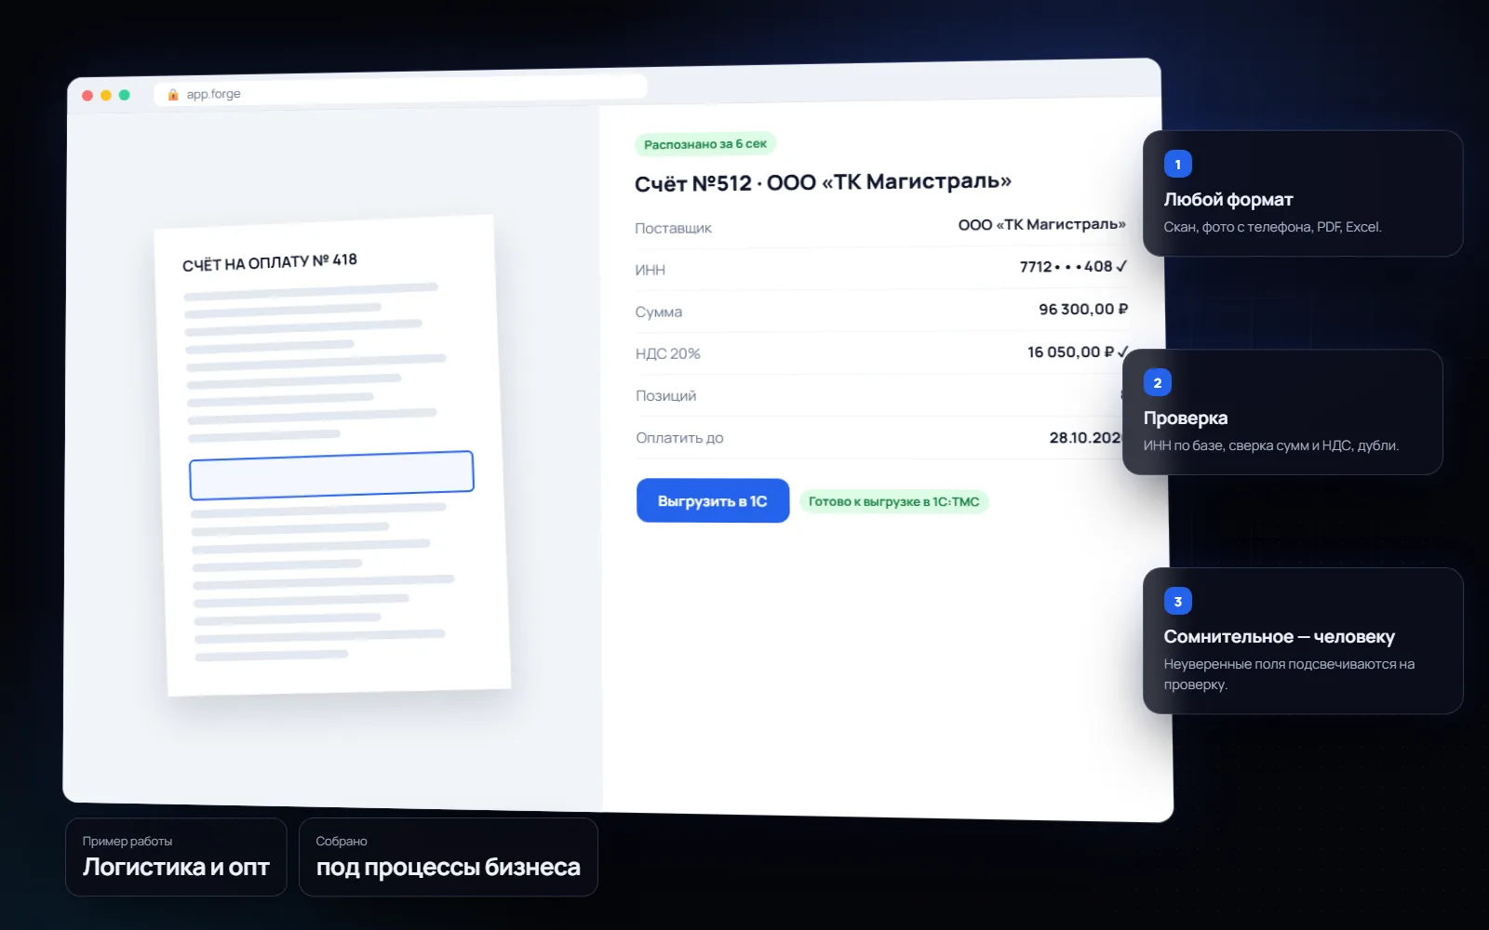
Task: Click the highlighted blue box in the document
Action: click(331, 475)
